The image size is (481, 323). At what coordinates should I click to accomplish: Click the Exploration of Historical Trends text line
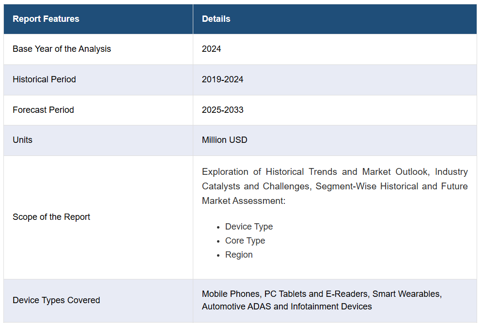point(334,172)
